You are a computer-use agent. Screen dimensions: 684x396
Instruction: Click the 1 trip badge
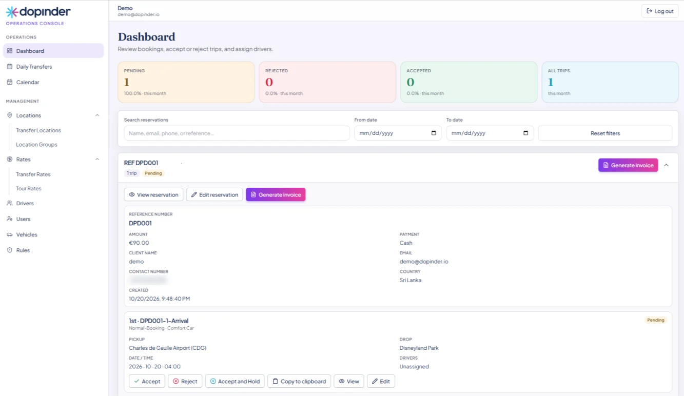(x=132, y=173)
